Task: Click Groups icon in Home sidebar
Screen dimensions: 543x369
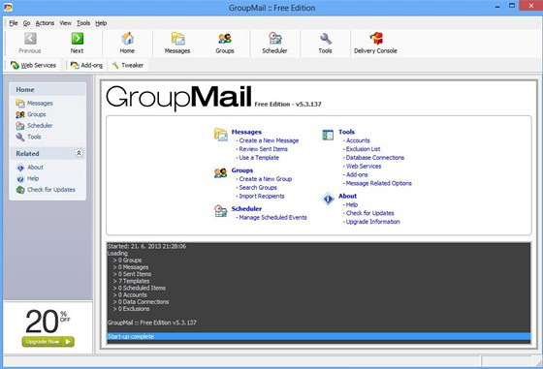Action: [20, 114]
